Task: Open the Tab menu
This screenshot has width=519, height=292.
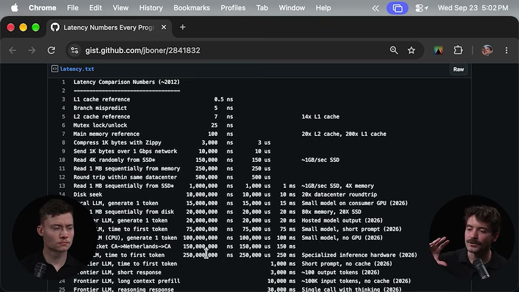Action: [x=262, y=8]
